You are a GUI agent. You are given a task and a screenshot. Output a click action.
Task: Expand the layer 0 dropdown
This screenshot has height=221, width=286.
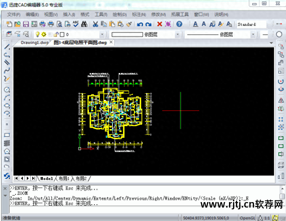[102, 34]
